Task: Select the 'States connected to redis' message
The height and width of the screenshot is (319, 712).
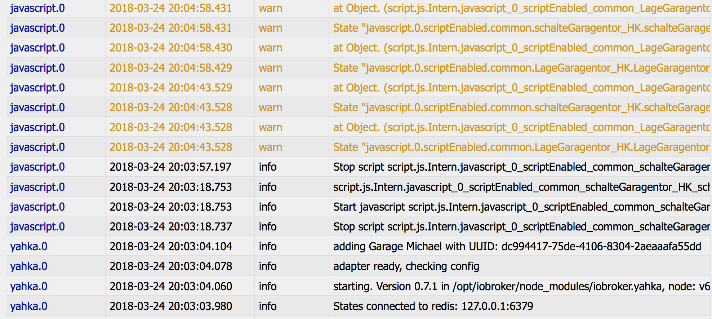Action: coord(433,306)
